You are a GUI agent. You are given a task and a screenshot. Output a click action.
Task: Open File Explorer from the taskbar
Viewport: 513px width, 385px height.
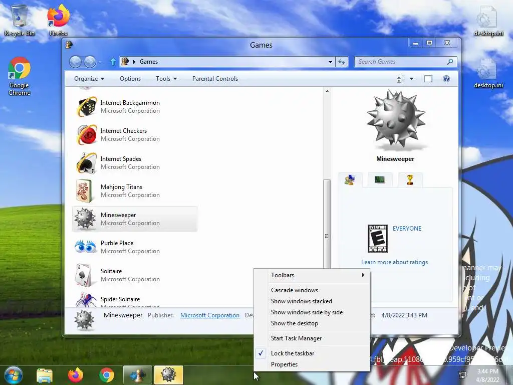tap(45, 375)
